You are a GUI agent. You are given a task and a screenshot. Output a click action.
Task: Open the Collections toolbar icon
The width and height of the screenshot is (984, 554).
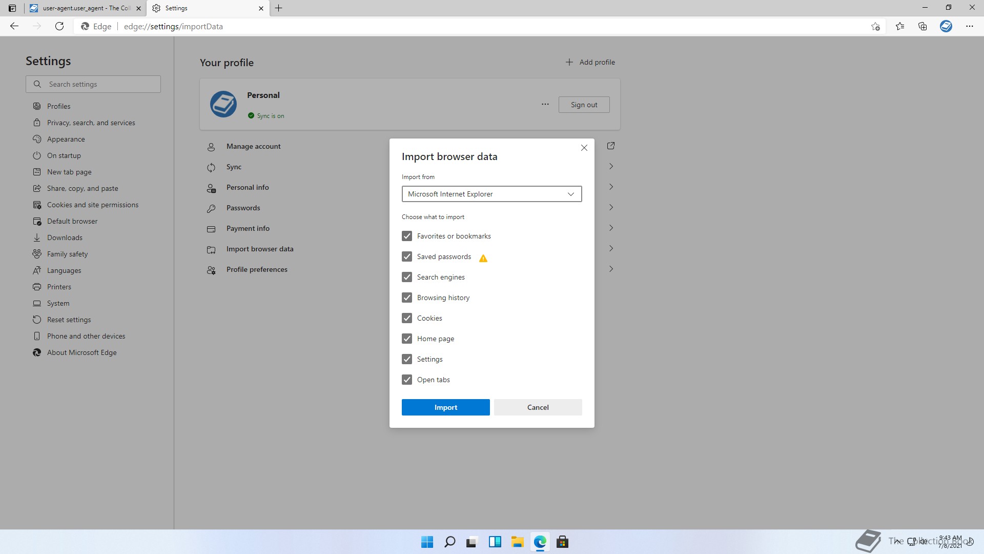click(922, 26)
